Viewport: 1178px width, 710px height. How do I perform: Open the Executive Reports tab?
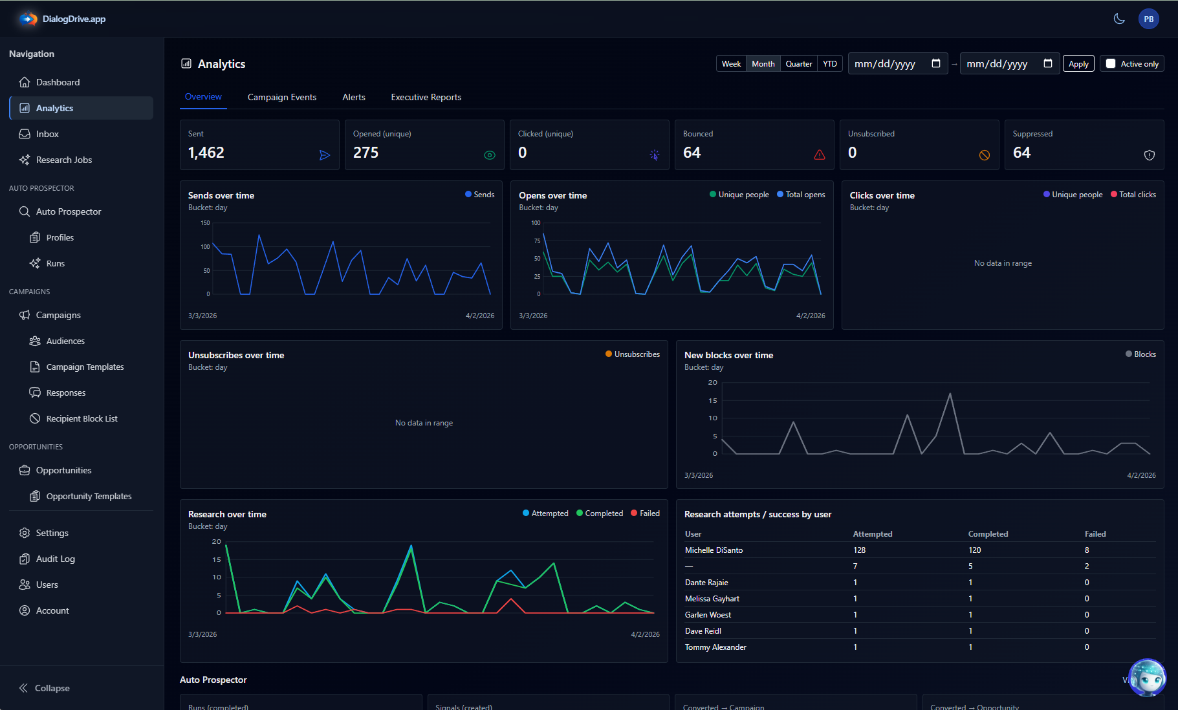426,97
